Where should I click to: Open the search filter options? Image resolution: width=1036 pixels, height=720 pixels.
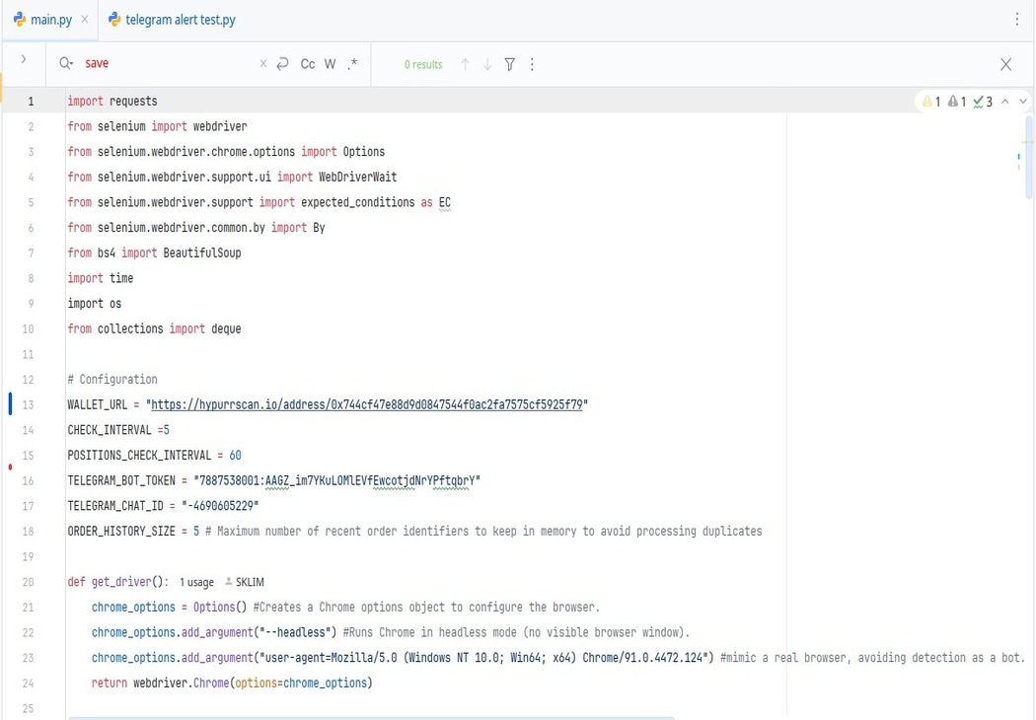510,64
